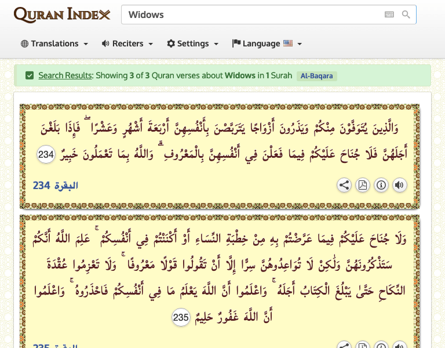Image resolution: width=445 pixels, height=348 pixels.
Task: Click the verse 234 number marker
Action: [x=46, y=155]
